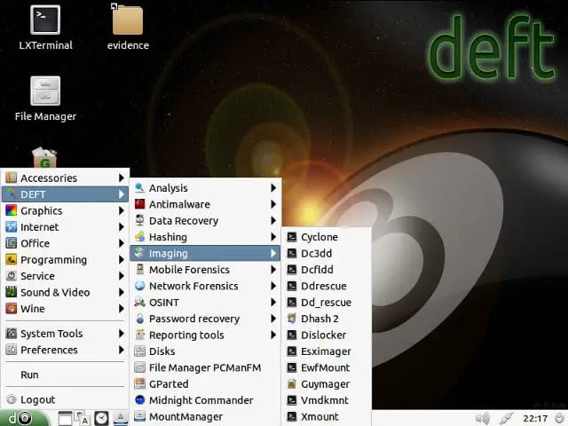Click the volume speaker tray icon

[x=483, y=417]
